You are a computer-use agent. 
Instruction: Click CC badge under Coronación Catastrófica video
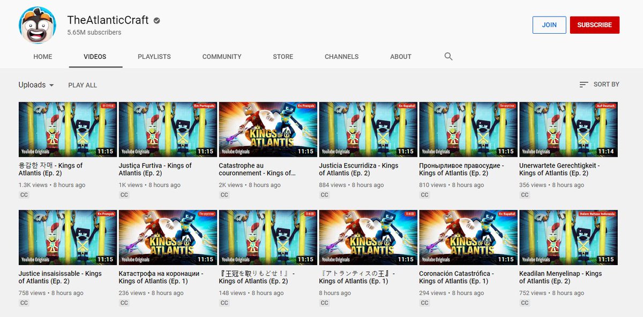425,303
